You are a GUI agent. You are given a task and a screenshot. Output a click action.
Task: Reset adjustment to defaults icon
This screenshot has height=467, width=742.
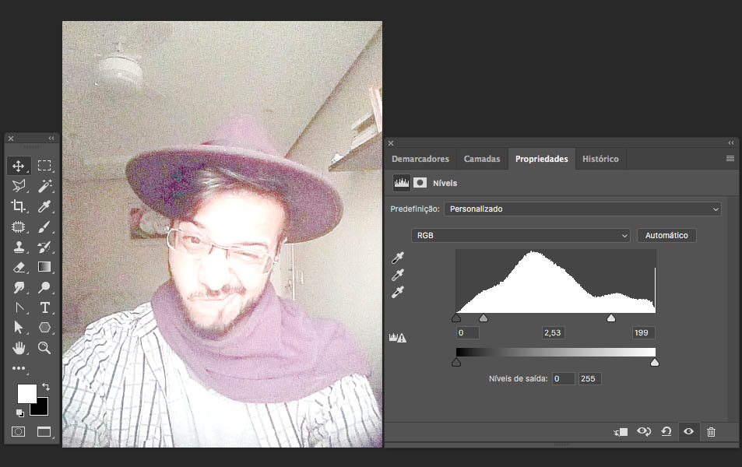[x=666, y=431]
